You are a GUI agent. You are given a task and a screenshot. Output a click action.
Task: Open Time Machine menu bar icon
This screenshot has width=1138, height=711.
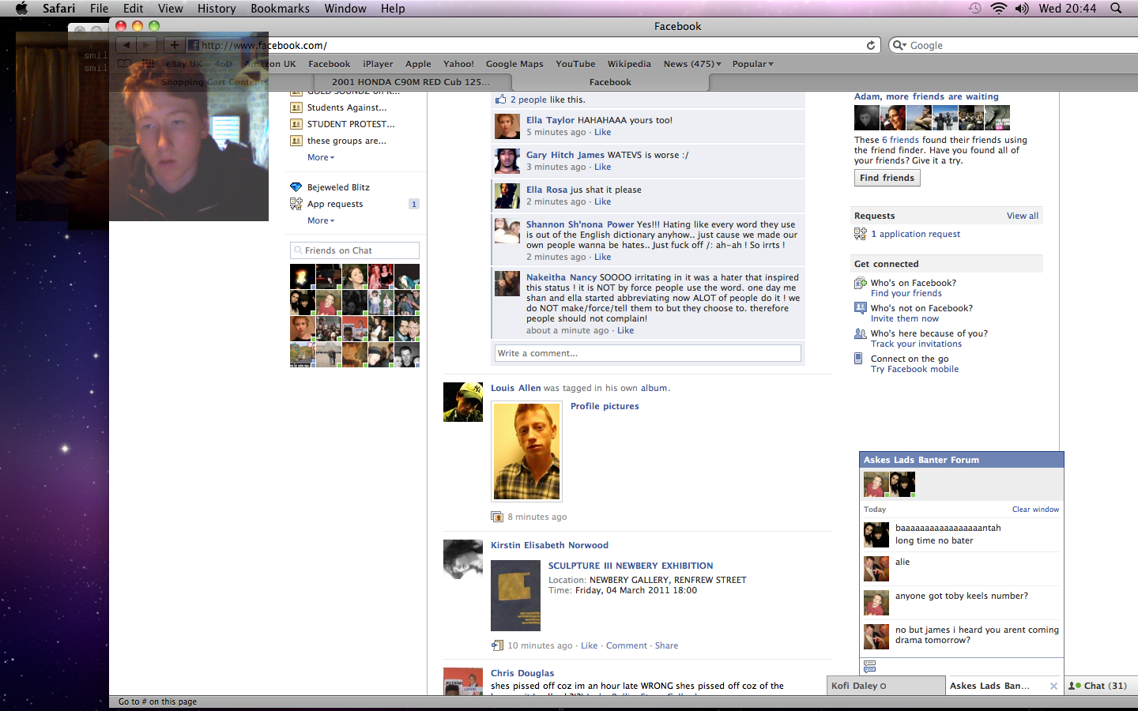[975, 8]
